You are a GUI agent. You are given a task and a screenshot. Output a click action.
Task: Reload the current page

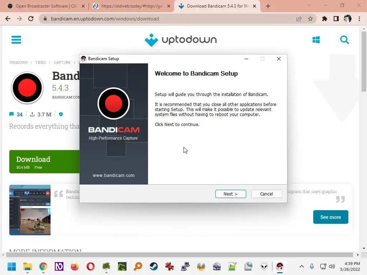[x=31, y=19]
